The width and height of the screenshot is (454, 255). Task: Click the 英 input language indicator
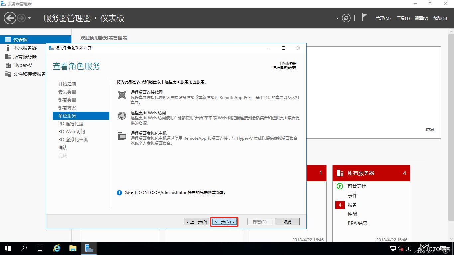pyautogui.click(x=409, y=248)
